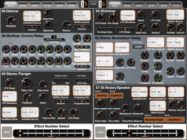Click the R1 Pan knob for Tap2

coord(23,61)
